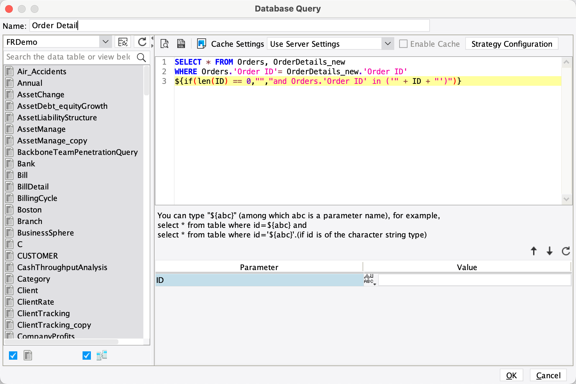
Task: Click the SQL editor scroll up arrow
Action: pyautogui.click(x=566, y=62)
